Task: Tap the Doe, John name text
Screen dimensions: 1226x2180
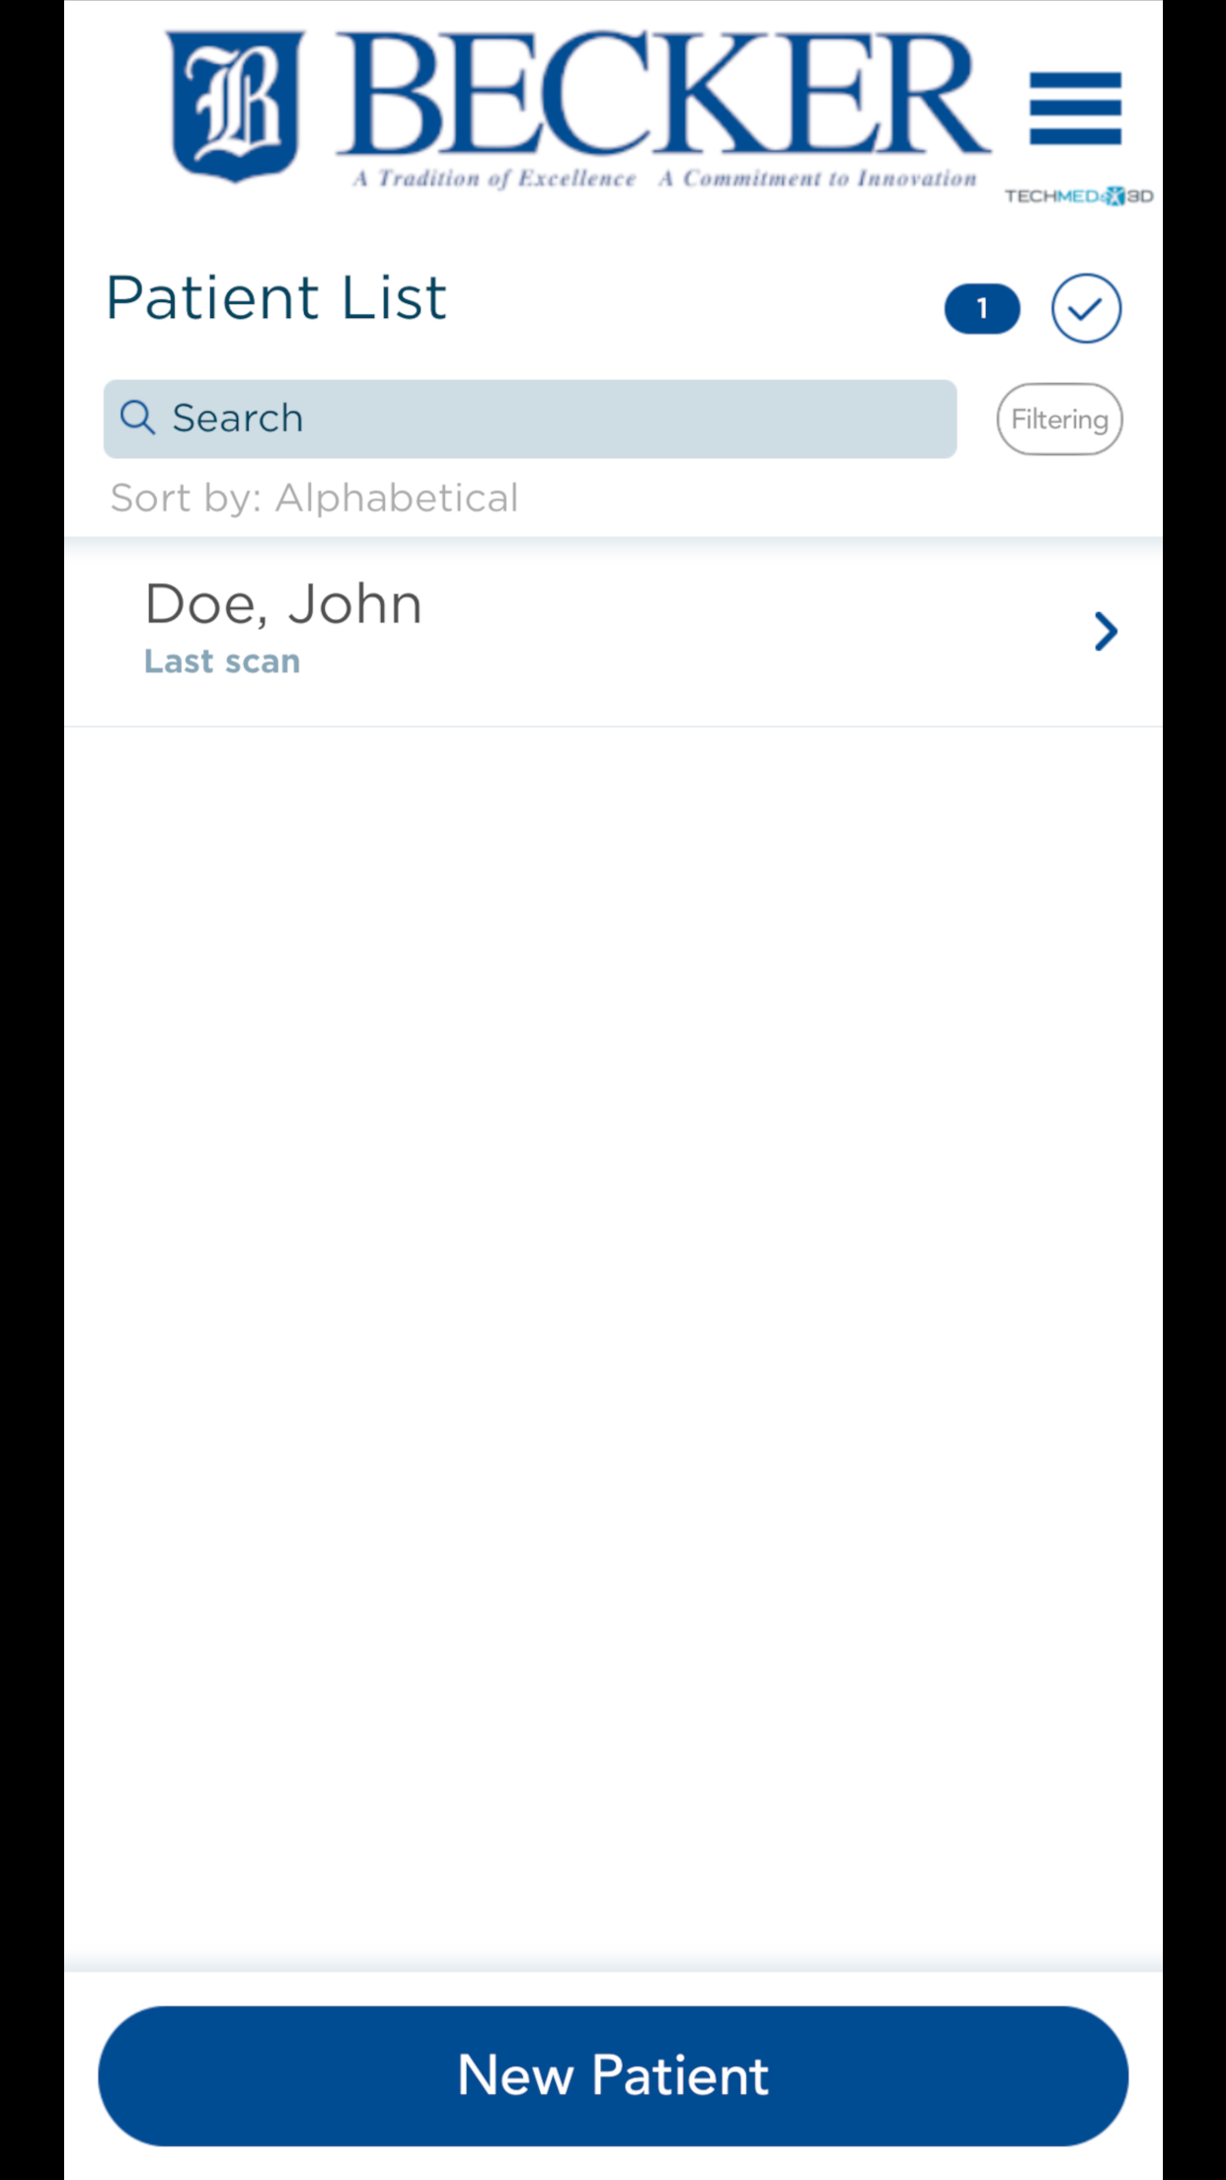Action: pos(283,603)
